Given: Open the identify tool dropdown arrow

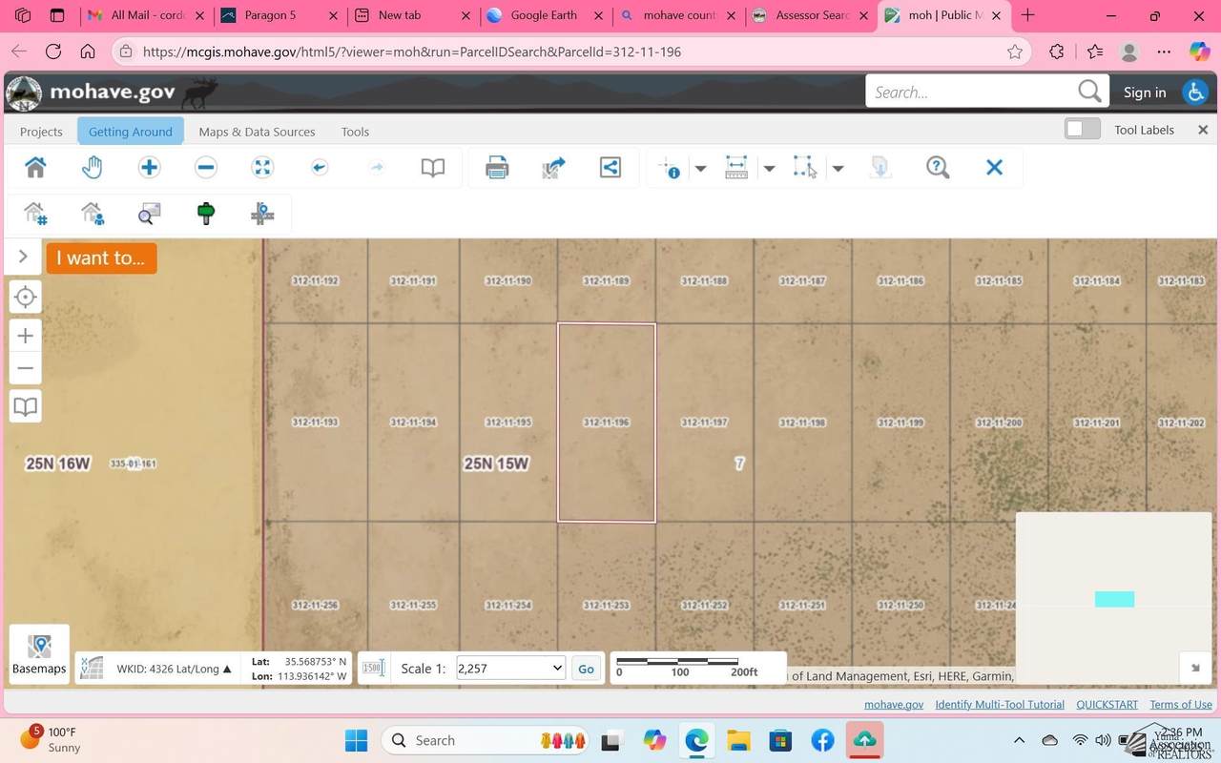Looking at the screenshot, I should [x=700, y=169].
